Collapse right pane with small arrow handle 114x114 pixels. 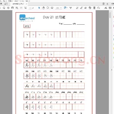[x=112, y=70]
